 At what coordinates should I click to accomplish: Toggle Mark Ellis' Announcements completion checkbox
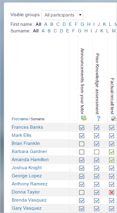click(82, 136)
